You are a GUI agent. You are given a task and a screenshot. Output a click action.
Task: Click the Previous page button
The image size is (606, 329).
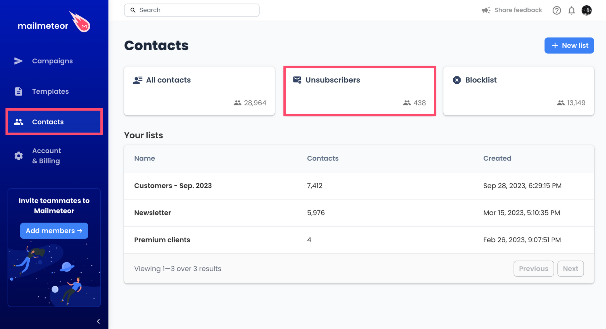[534, 268]
